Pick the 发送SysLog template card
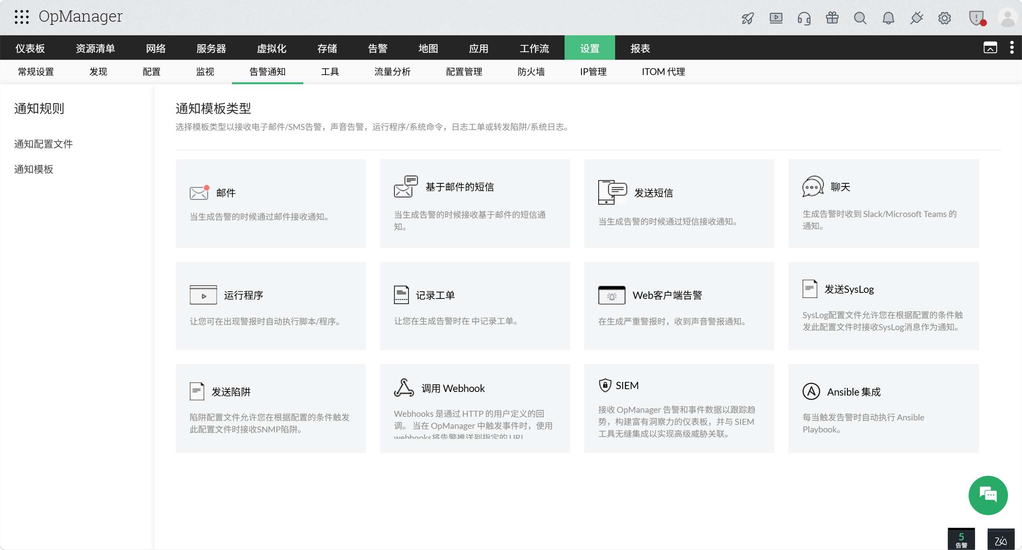 (x=884, y=306)
